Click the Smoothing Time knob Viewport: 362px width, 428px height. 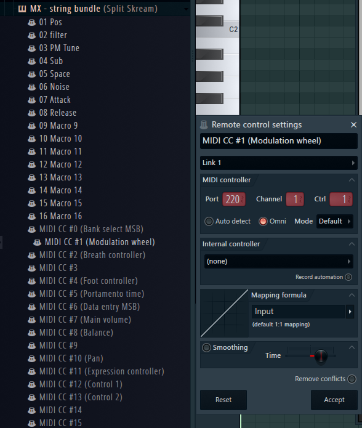point(321,356)
